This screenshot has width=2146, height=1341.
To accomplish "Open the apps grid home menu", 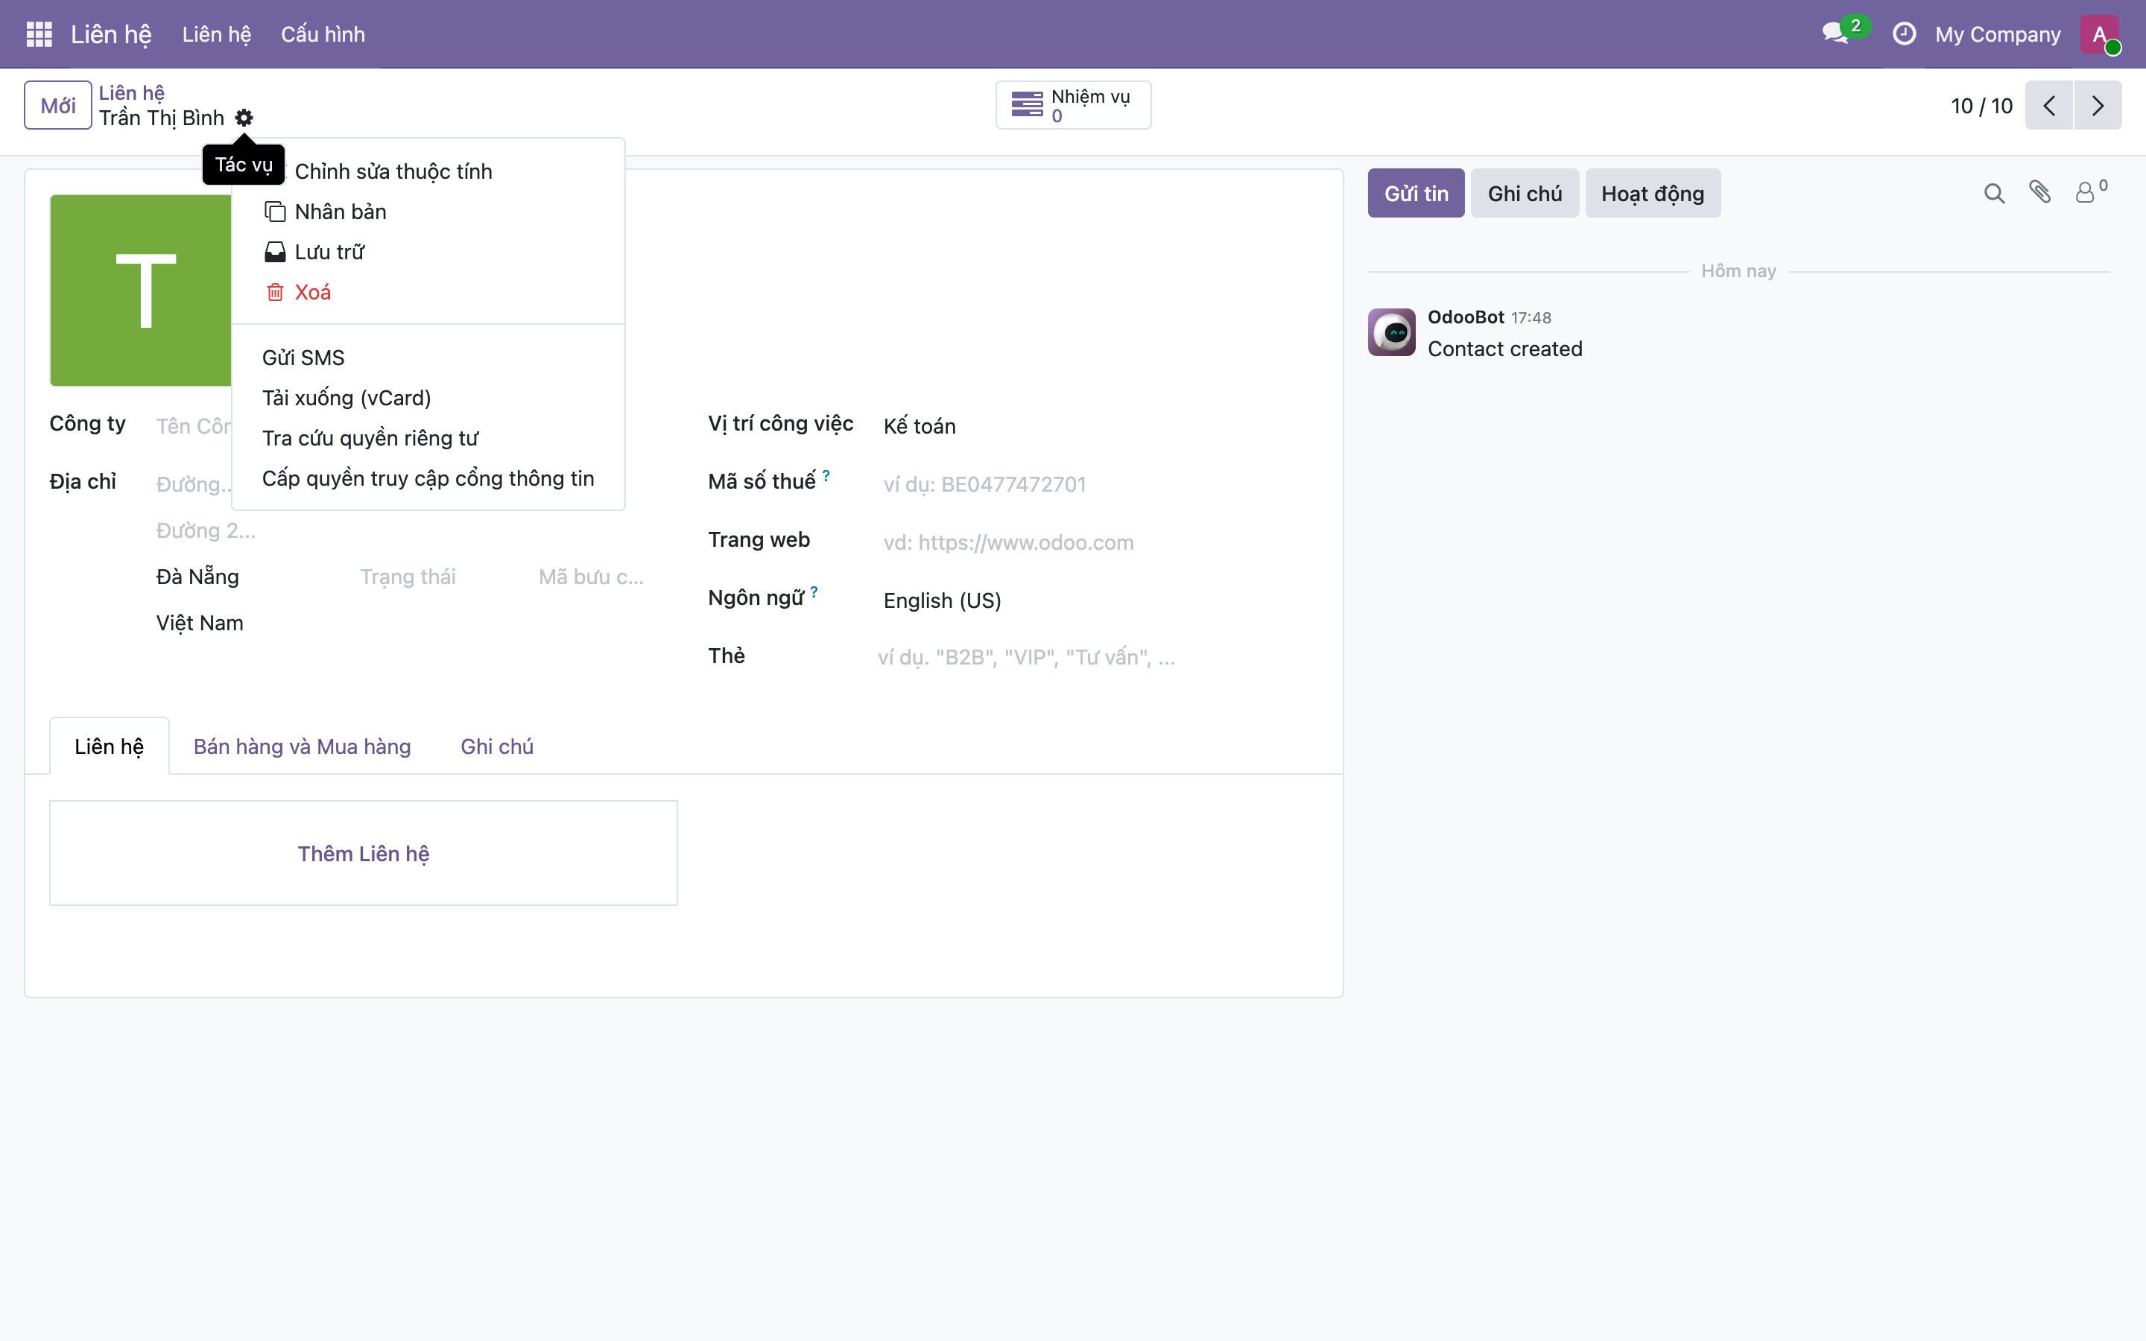I will coord(39,34).
